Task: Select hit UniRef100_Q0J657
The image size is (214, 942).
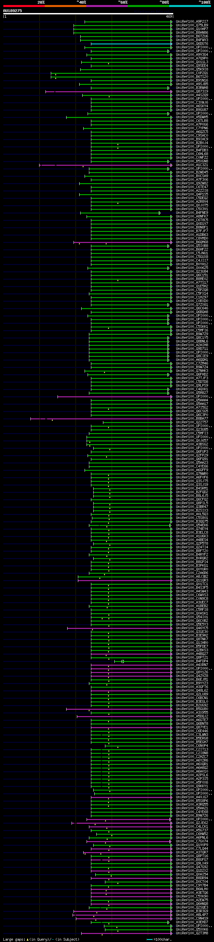Action: point(192,441)
